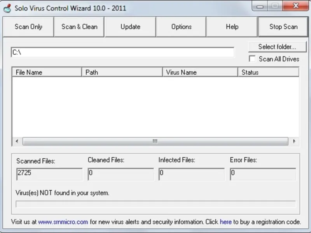The width and height of the screenshot is (311, 233).
Task: Click the disabled maximize window button
Action: (275, 6)
